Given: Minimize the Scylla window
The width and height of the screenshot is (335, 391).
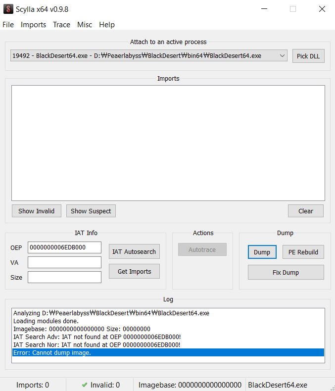Looking at the screenshot, I should [264, 9].
